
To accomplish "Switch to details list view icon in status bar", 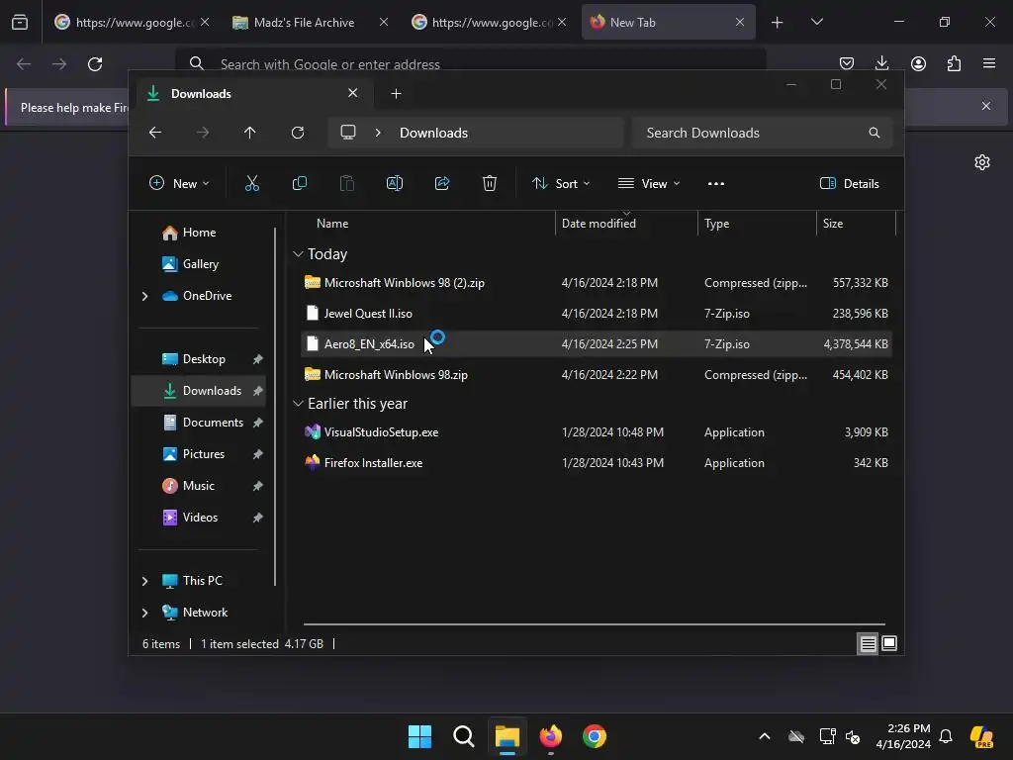I will point(868,643).
